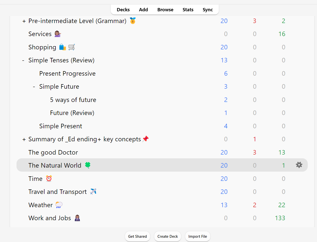Open the Weather deck
The height and width of the screenshot is (242, 317).
pyautogui.click(x=40, y=205)
